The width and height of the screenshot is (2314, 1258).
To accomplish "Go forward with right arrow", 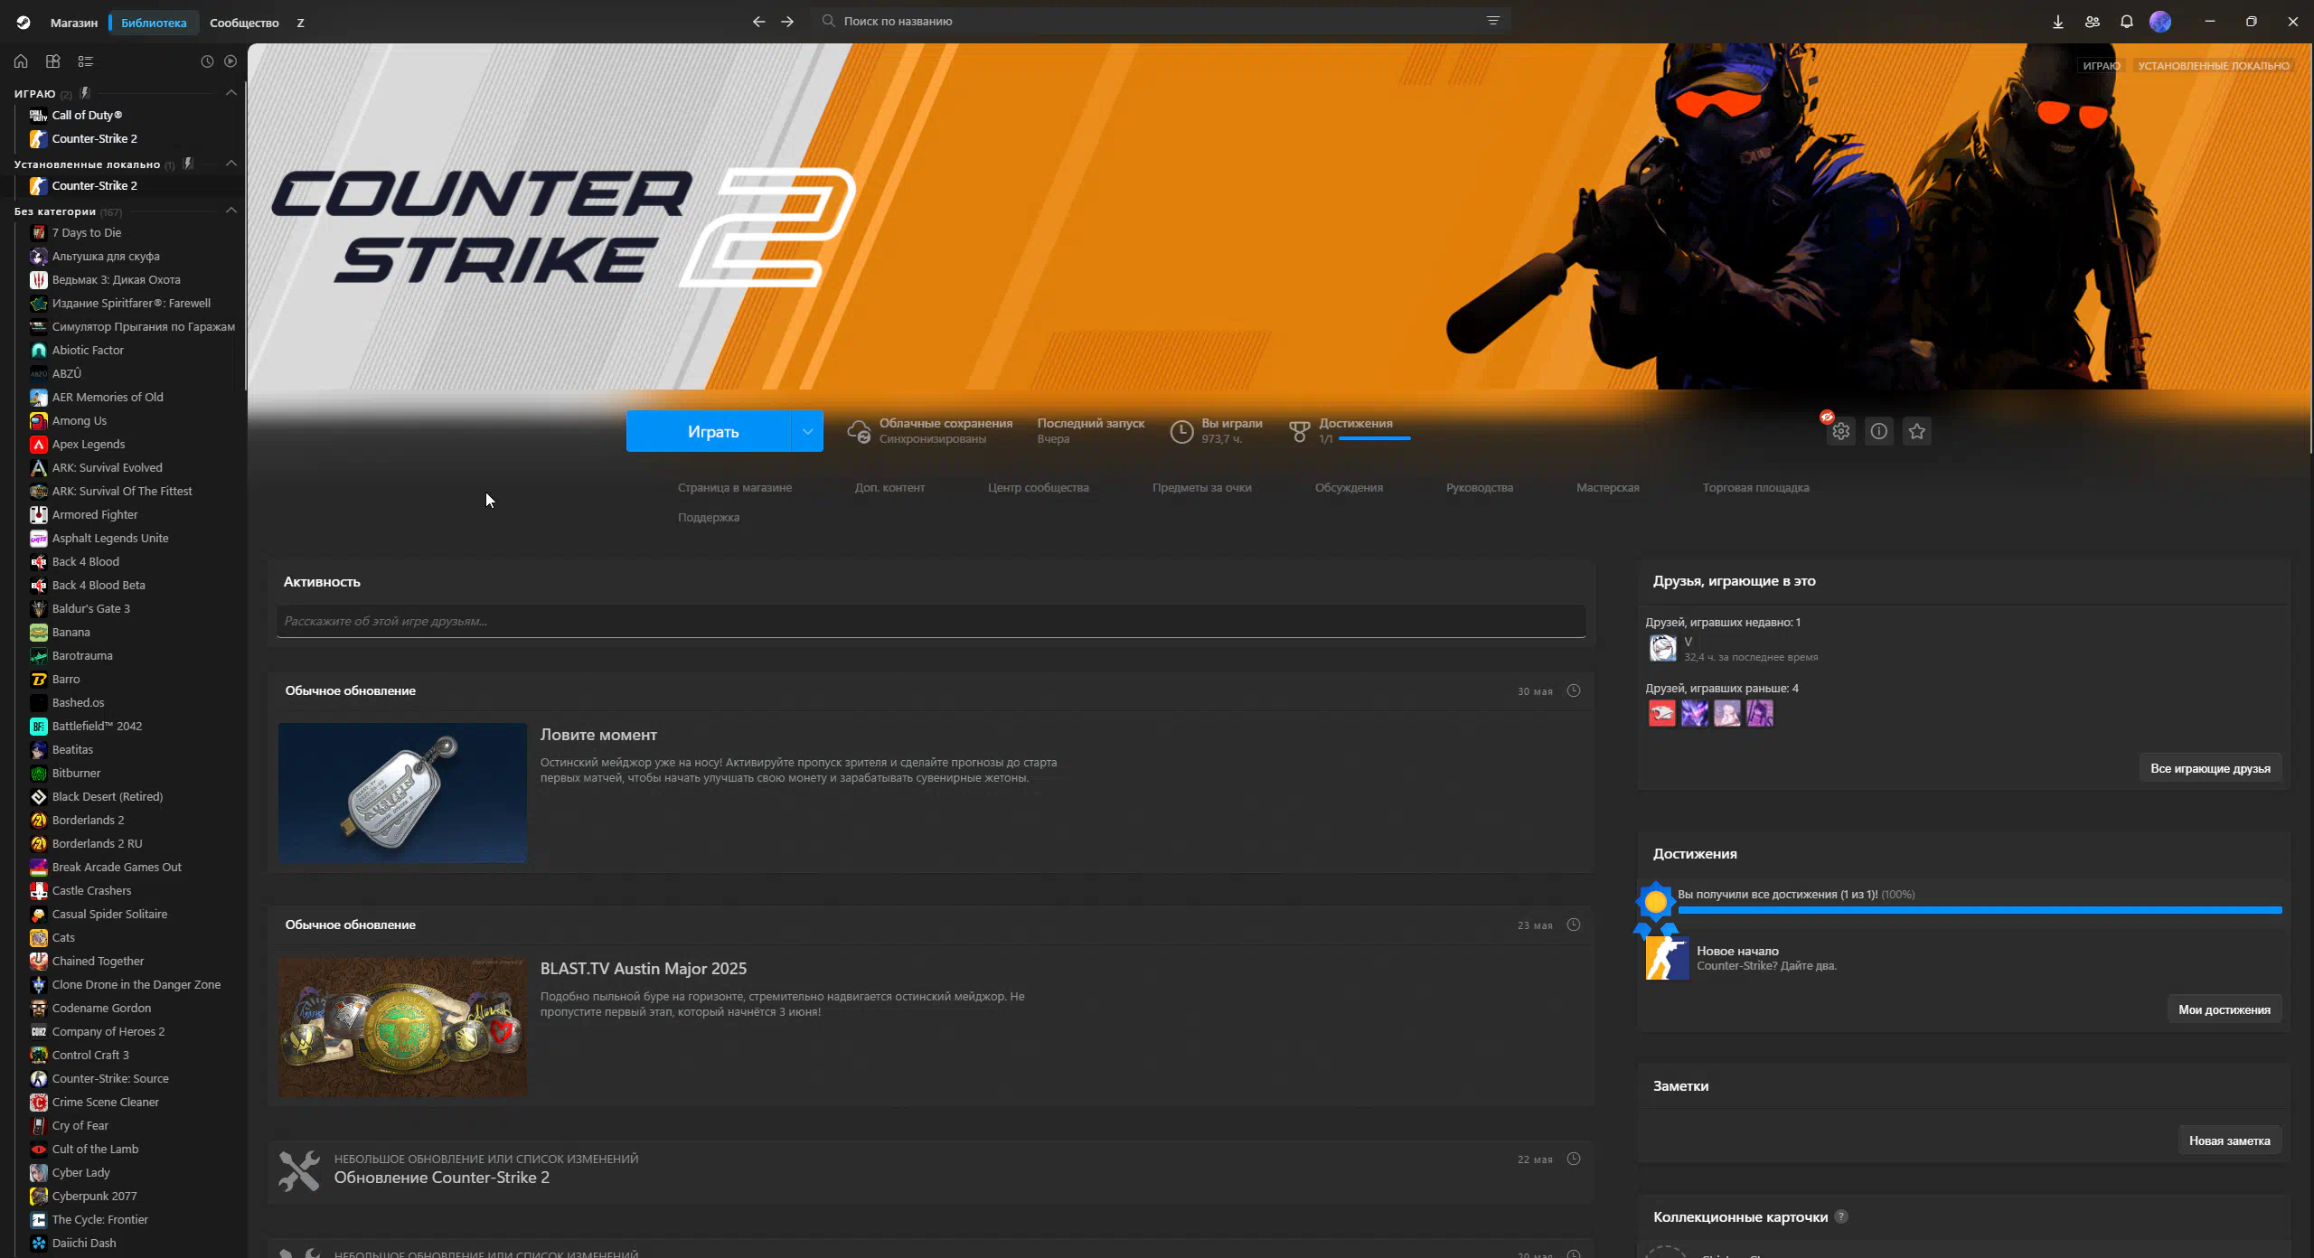I will click(x=787, y=22).
